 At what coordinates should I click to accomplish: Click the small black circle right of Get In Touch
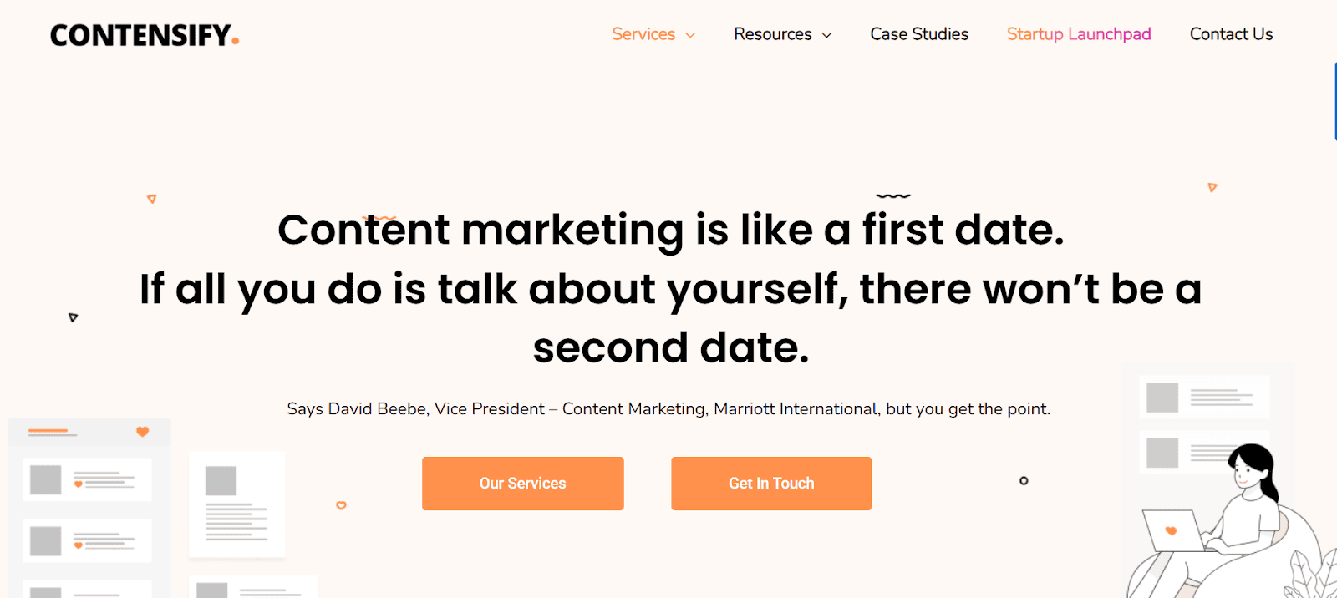[1024, 481]
